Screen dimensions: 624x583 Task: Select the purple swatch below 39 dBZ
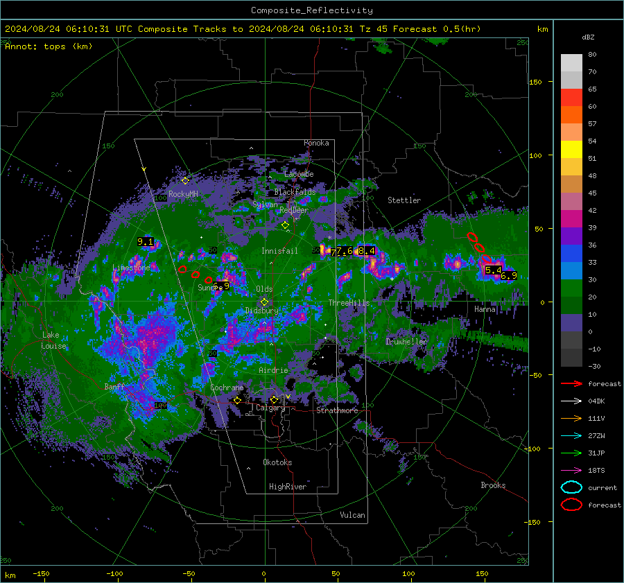coord(571,236)
